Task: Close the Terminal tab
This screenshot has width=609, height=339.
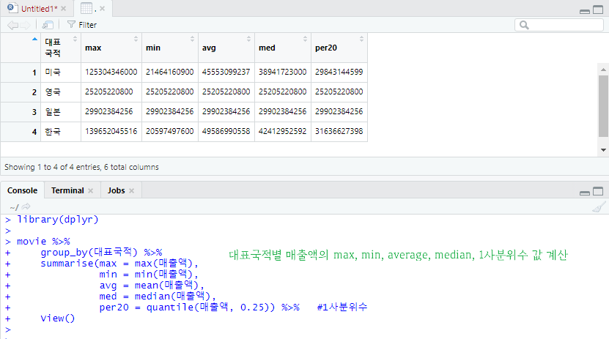Action: click(x=90, y=191)
